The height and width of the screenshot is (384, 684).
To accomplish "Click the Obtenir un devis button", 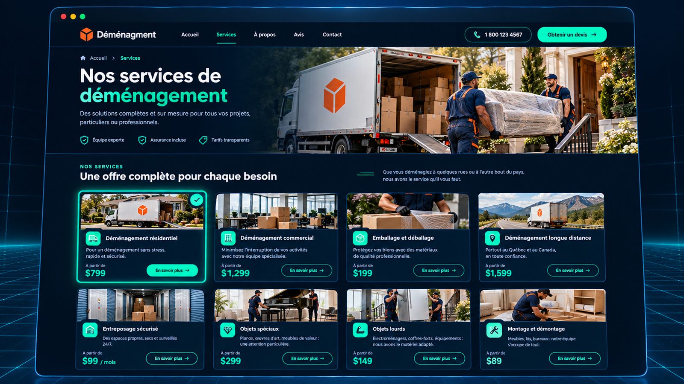I will tap(572, 35).
